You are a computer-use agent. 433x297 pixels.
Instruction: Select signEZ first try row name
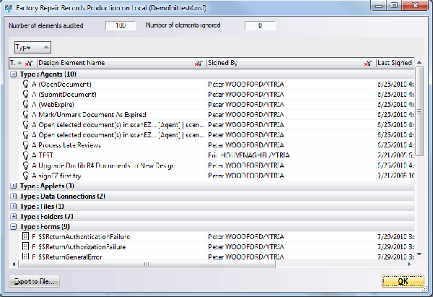pyautogui.click(x=60, y=176)
